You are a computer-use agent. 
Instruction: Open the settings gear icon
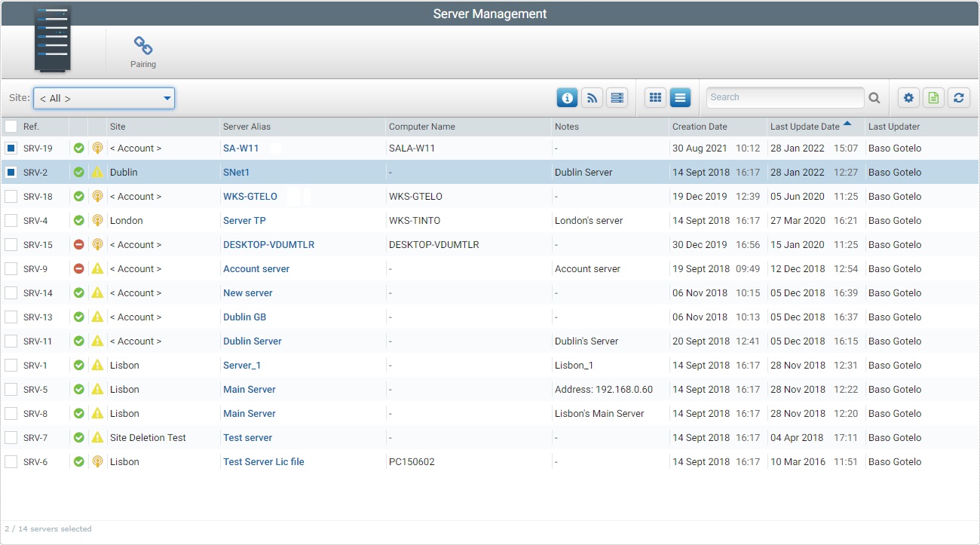click(908, 97)
